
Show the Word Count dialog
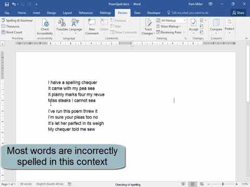pyautogui.click(x=12, y=32)
